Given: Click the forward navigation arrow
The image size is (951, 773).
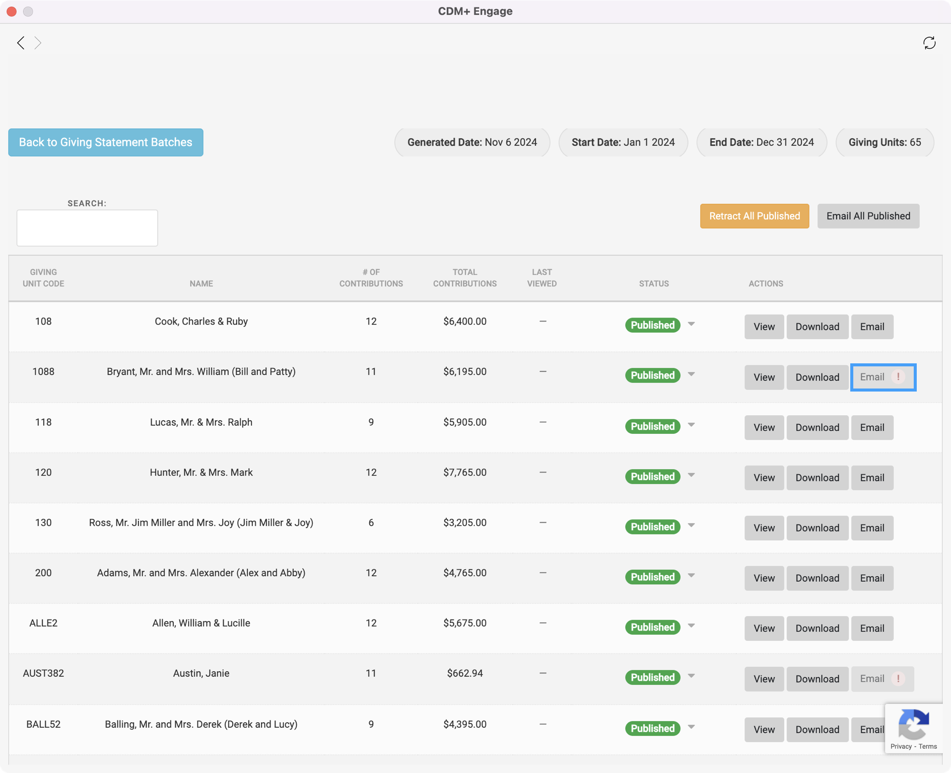Looking at the screenshot, I should 38,43.
